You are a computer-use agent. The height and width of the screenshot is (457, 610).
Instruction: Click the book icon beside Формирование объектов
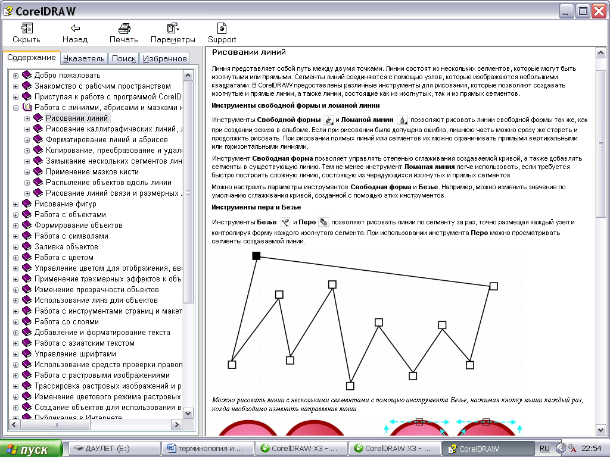pyautogui.click(x=27, y=225)
